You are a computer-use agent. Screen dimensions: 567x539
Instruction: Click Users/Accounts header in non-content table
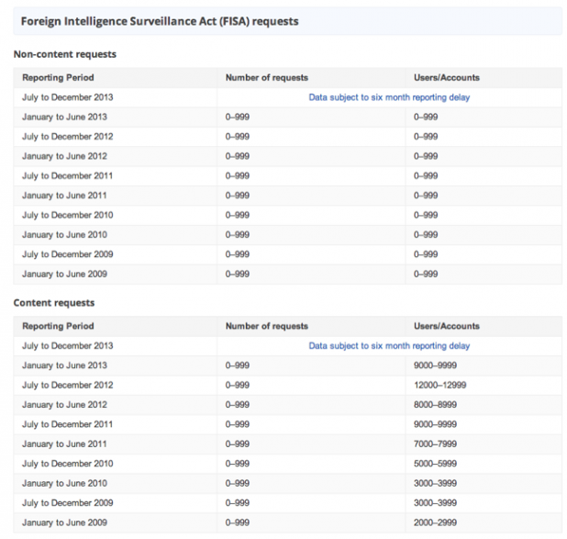pos(446,77)
